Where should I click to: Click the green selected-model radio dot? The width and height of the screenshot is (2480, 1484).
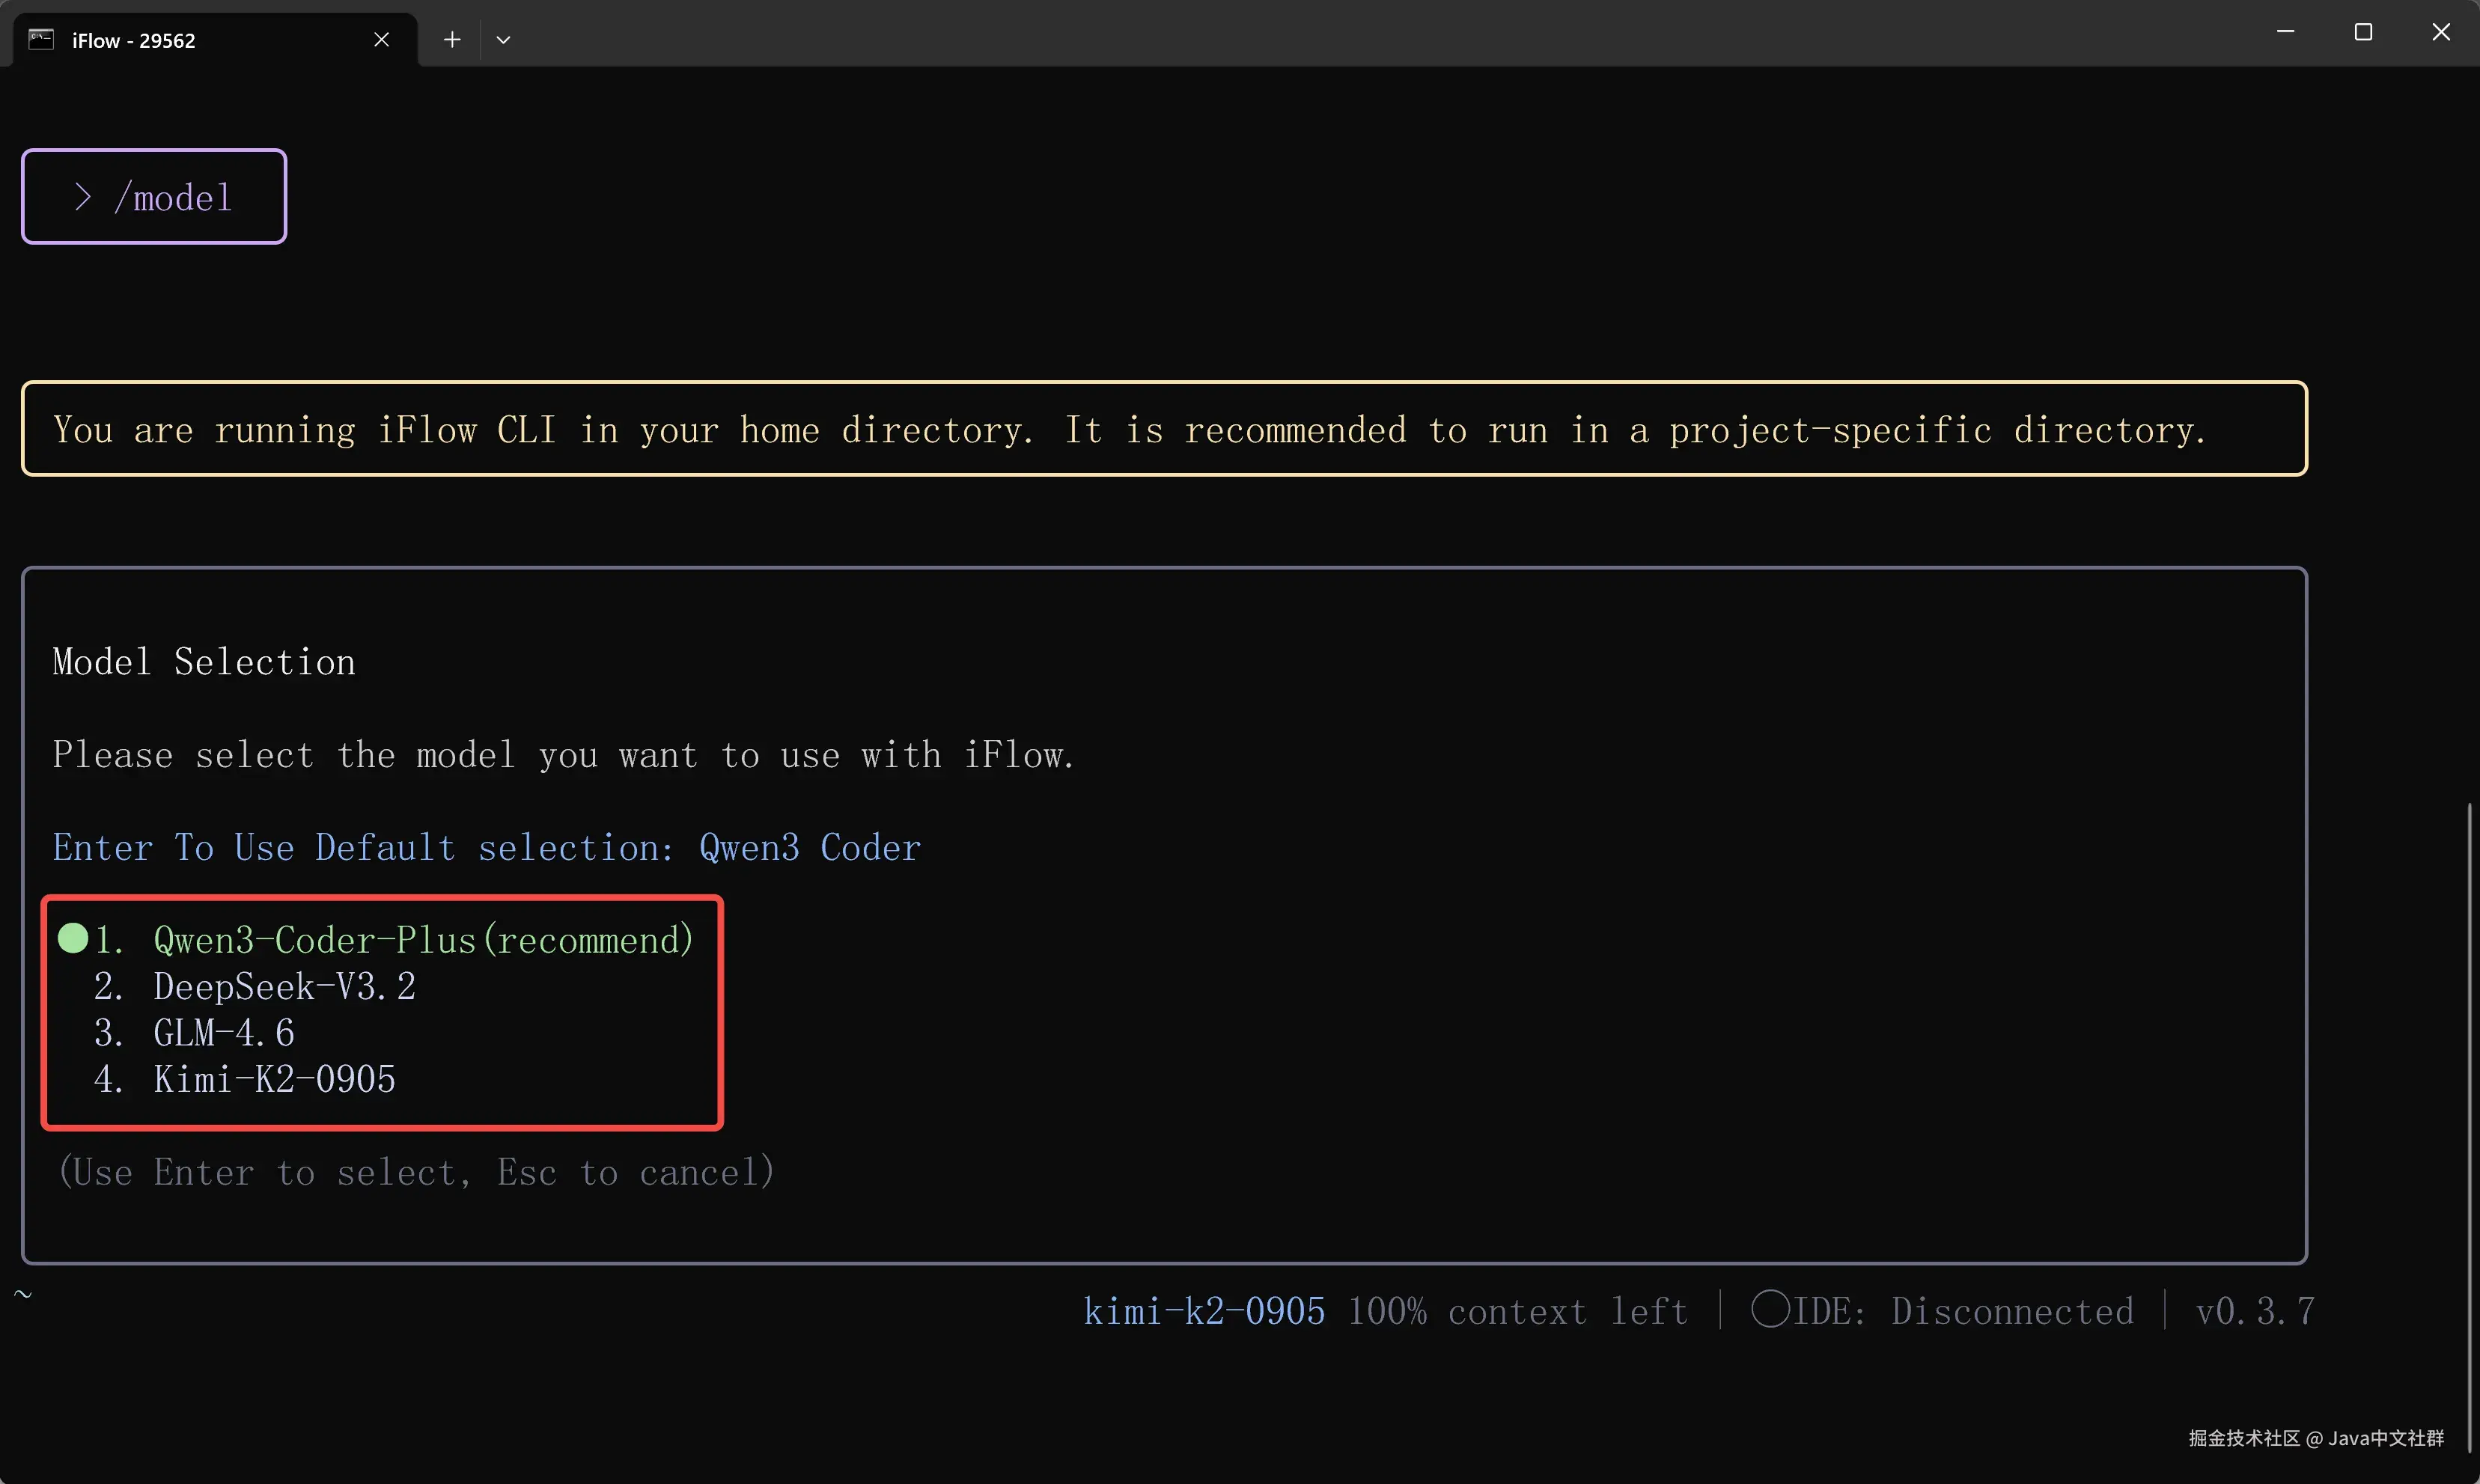tap(73, 938)
